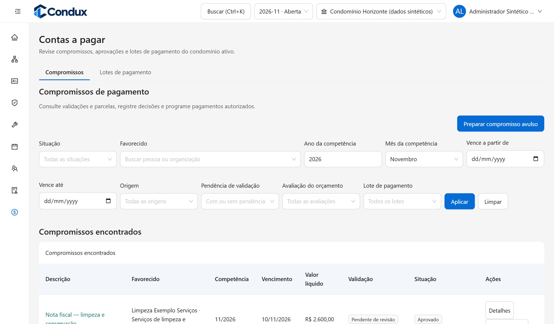Image resolution: width=554 pixels, height=324 pixels.
Task: Click the Aprovado status badge
Action: [x=428, y=319]
